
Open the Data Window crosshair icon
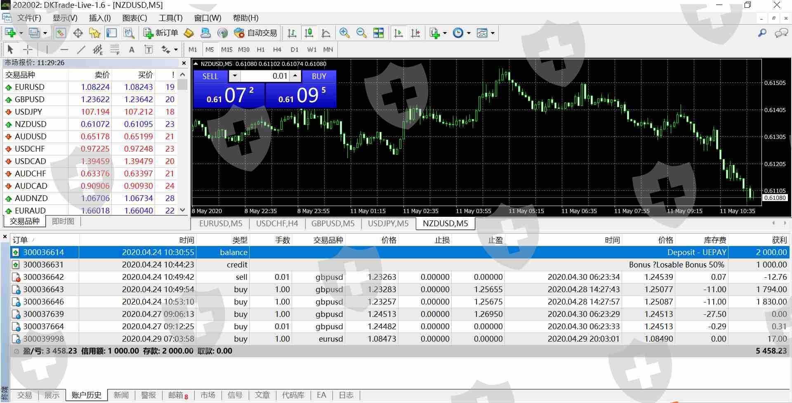[x=78, y=33]
